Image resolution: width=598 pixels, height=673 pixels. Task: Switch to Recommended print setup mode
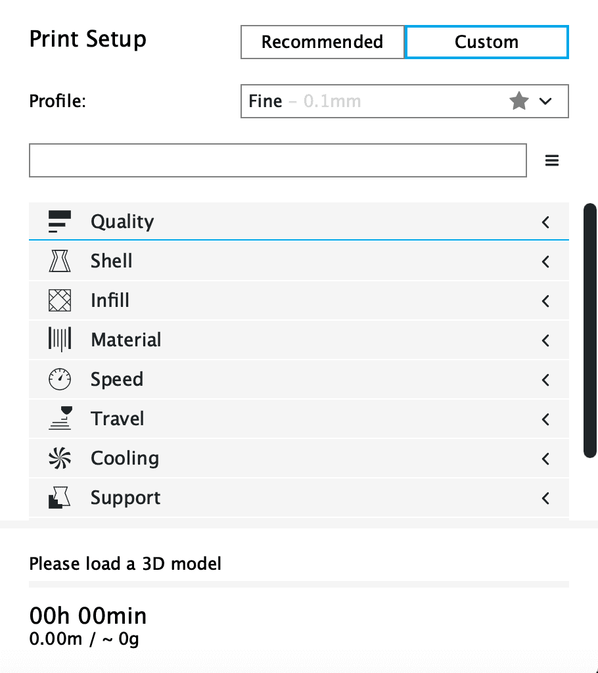[322, 42]
